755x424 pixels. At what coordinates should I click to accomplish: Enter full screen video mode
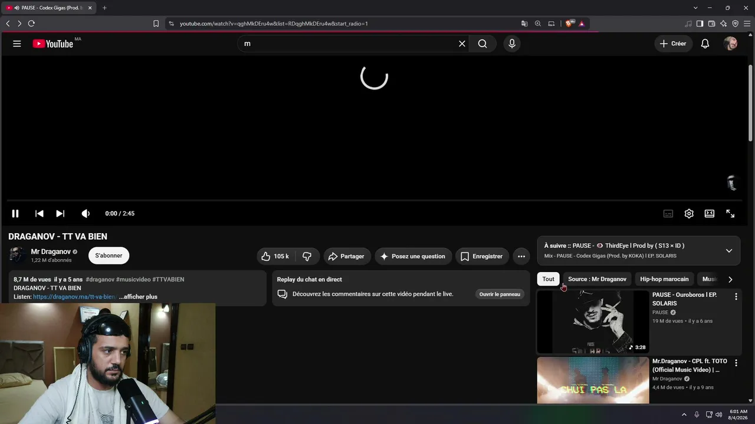[x=730, y=214]
